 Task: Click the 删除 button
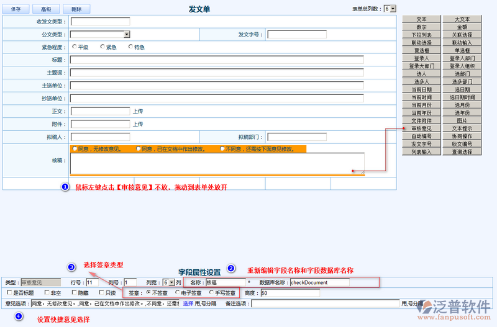(x=76, y=9)
